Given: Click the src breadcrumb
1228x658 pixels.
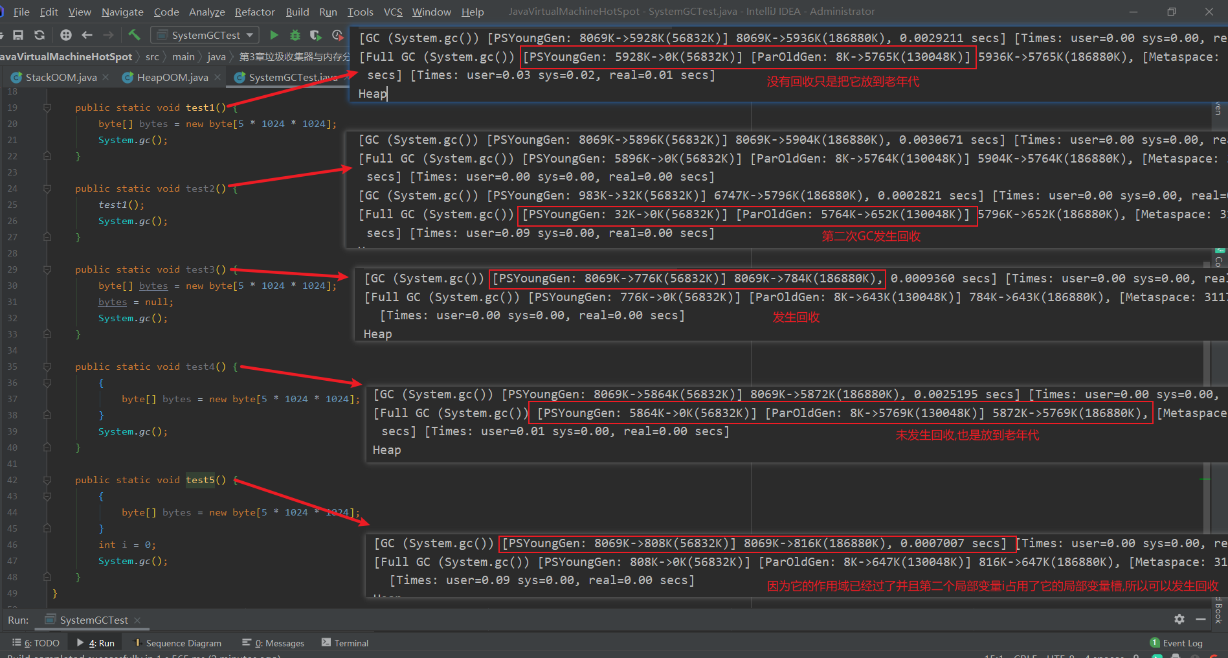Looking at the screenshot, I should pos(152,57).
